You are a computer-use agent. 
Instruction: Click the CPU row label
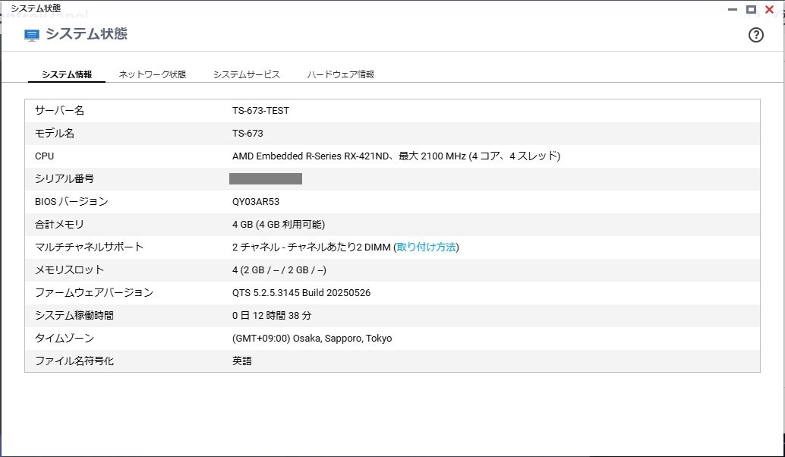(44, 156)
